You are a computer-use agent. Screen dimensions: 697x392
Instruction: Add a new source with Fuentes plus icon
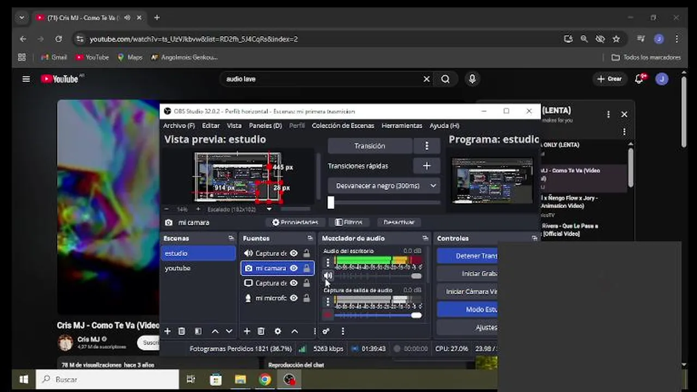[247, 331]
